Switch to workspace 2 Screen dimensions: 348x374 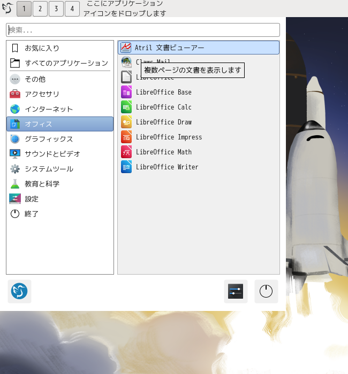pos(40,9)
